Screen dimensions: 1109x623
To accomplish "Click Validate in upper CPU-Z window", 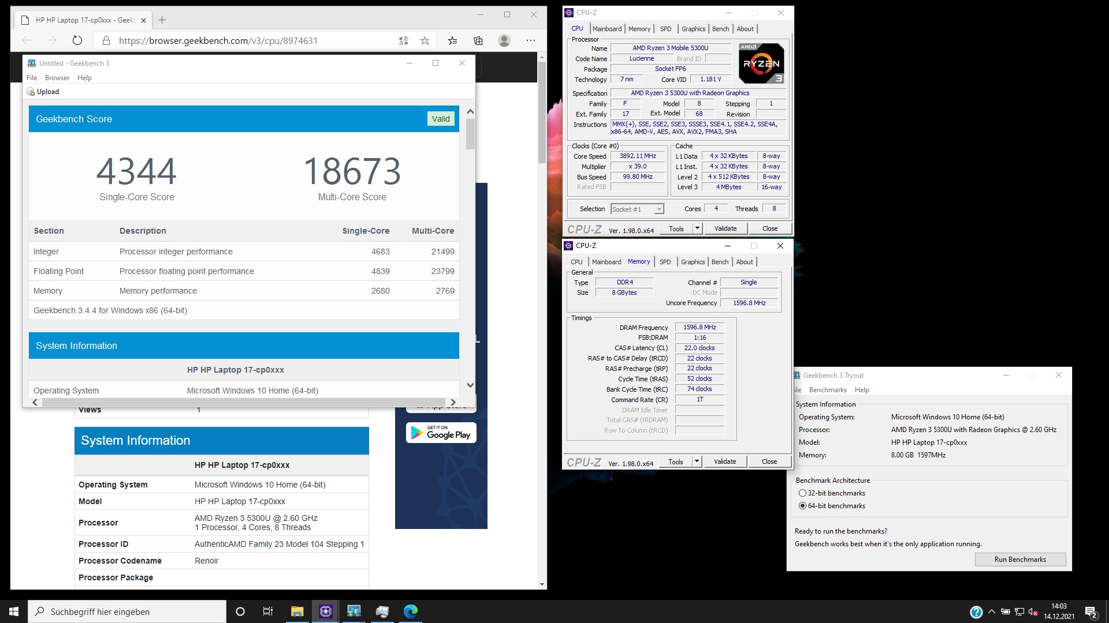I will [725, 228].
